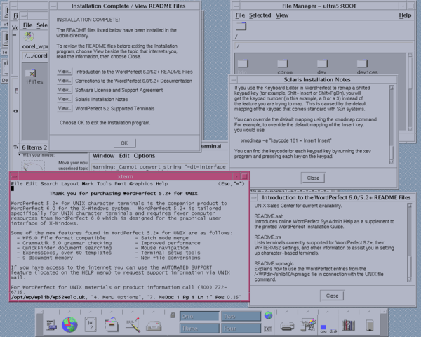
Task: Open window menu of Solaris Installation Notes
Action: tap(234, 79)
